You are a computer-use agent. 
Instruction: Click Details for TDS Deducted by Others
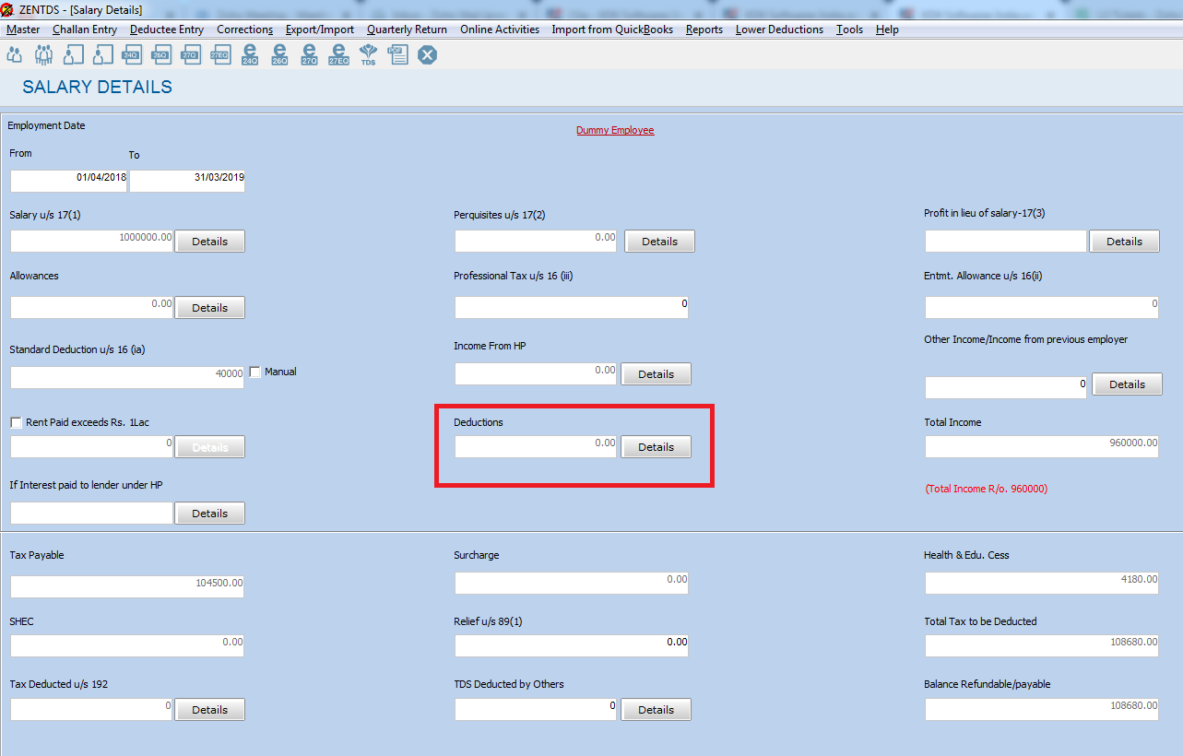[656, 710]
